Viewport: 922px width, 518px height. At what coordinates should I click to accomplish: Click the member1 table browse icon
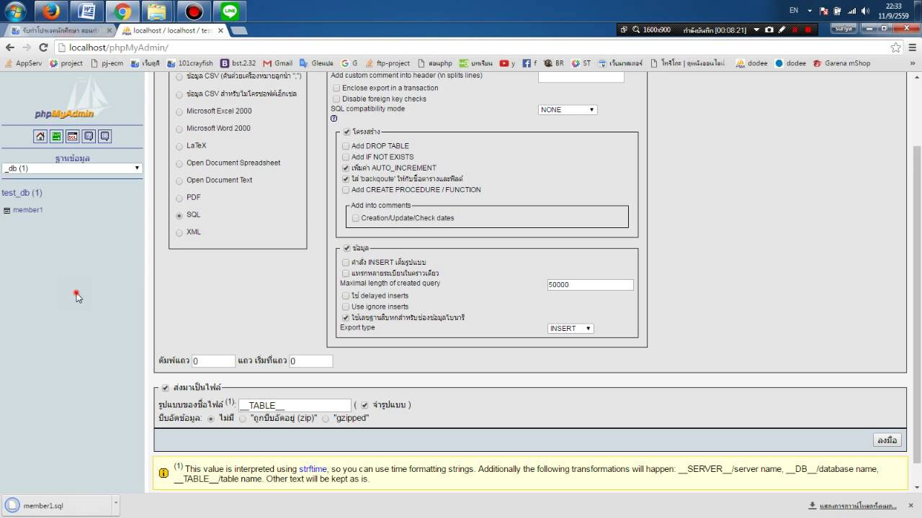7,210
